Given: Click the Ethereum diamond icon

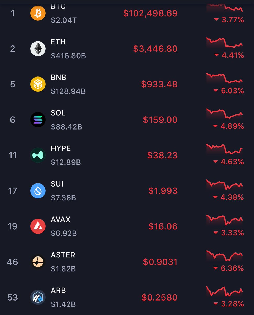Looking at the screenshot, I should [38, 49].
